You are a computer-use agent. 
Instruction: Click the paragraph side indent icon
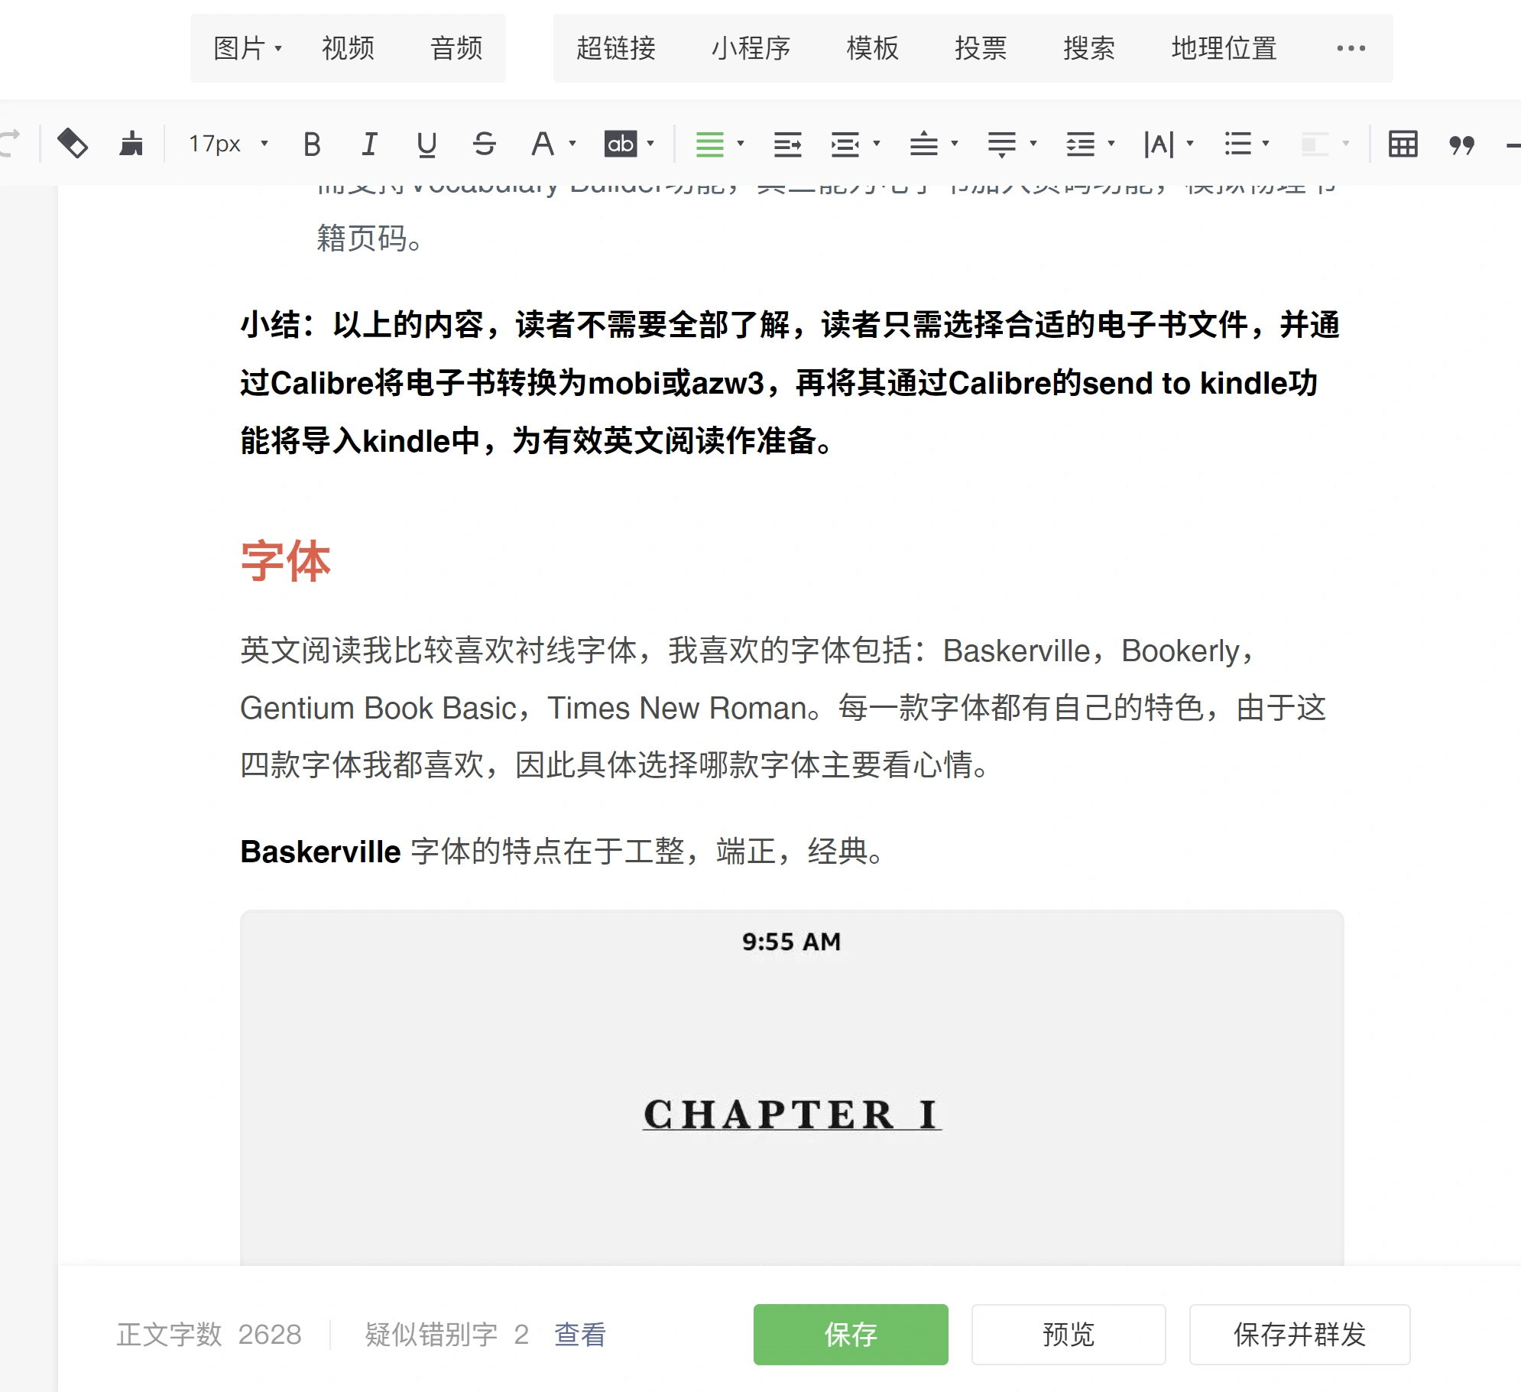tap(845, 144)
